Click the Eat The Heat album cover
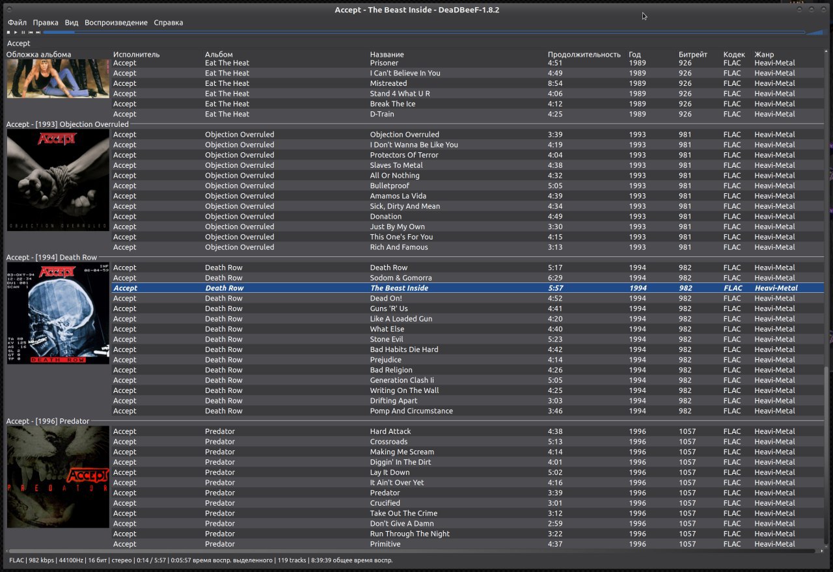 pyautogui.click(x=58, y=78)
